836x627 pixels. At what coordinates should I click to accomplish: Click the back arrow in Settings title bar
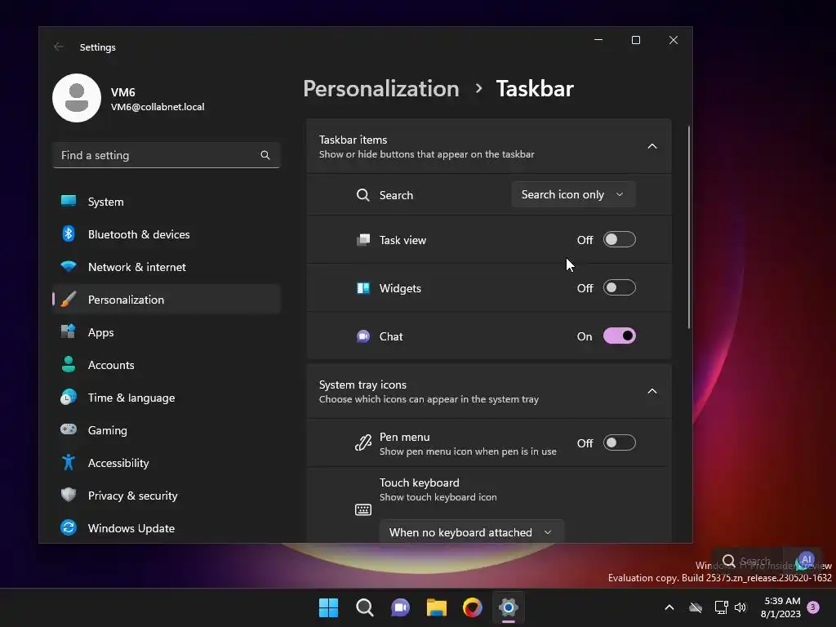59,47
